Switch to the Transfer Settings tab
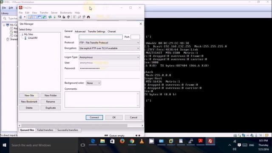This screenshot has height=153, width=272. click(x=96, y=31)
